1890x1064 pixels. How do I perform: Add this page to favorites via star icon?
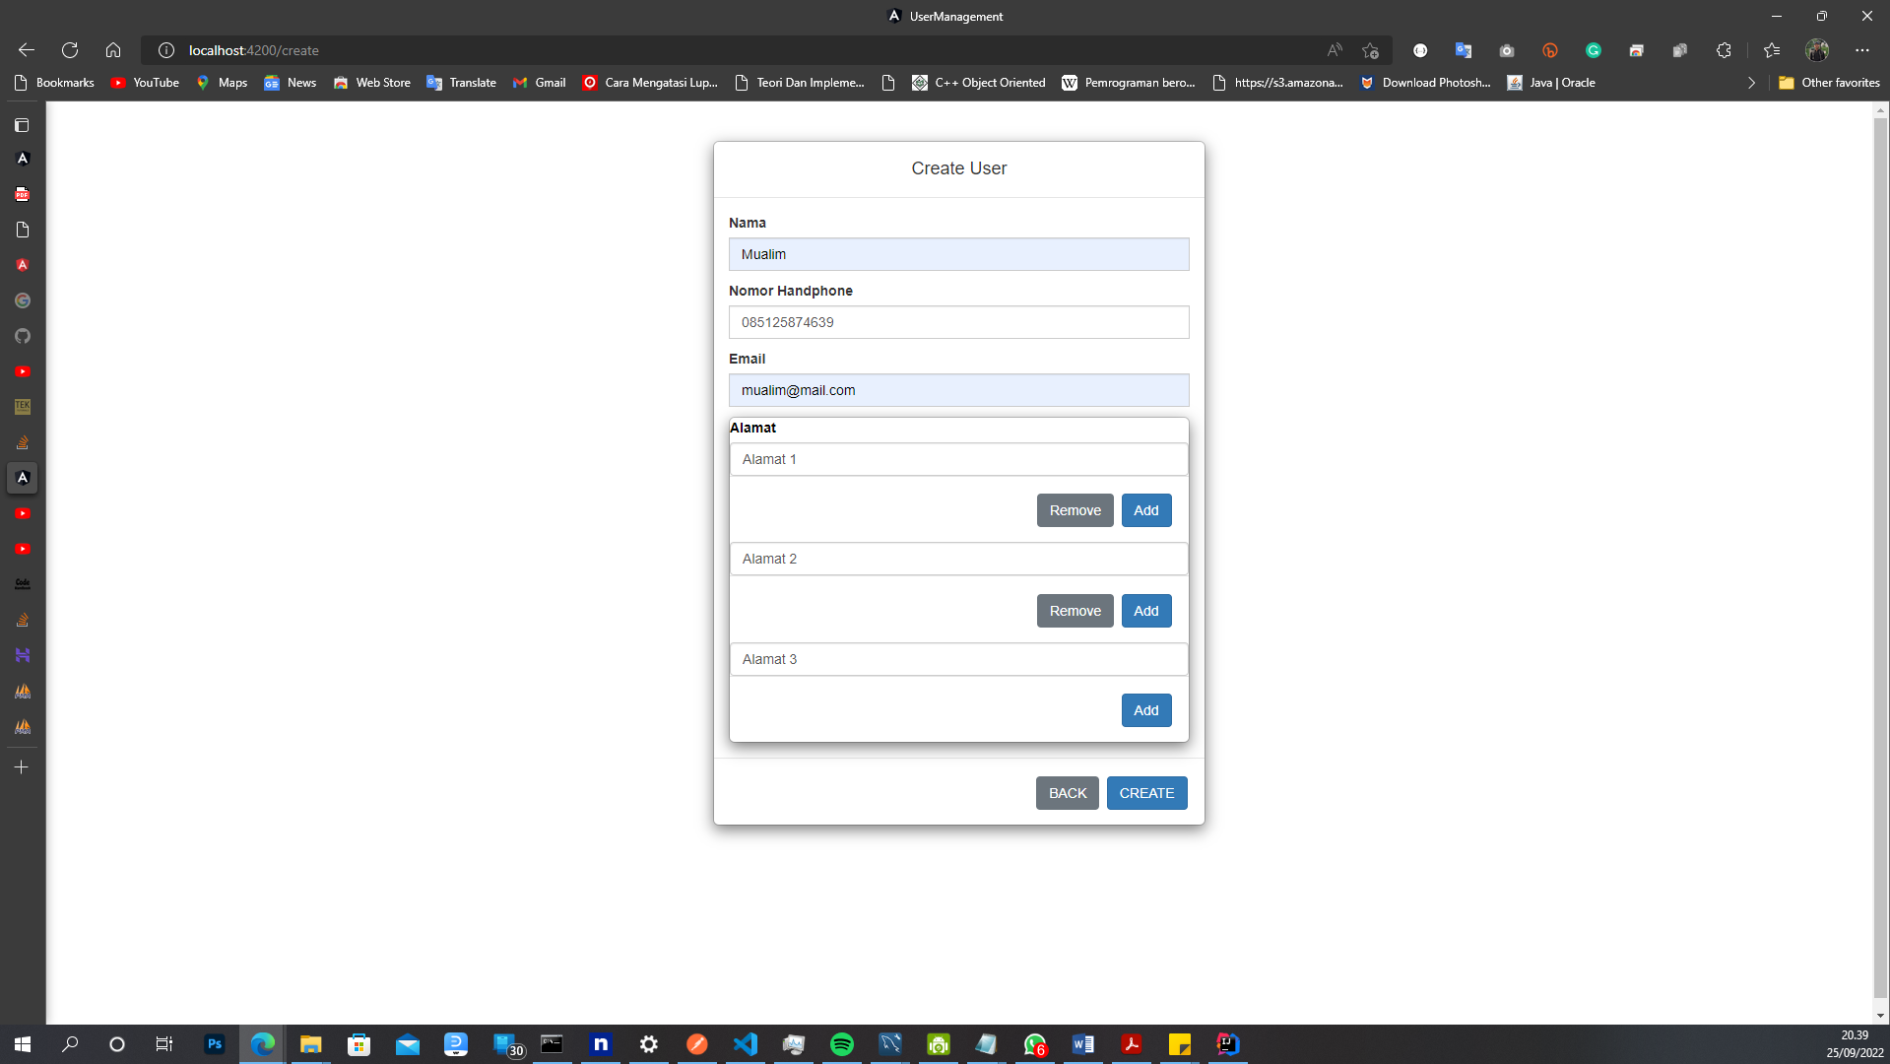1369,50
